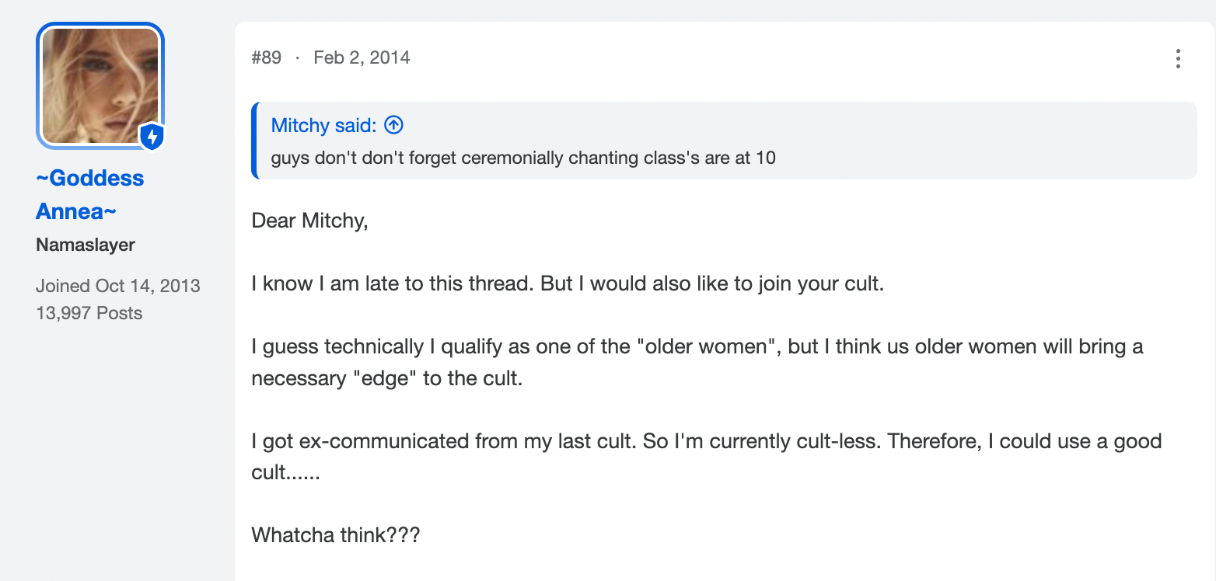This screenshot has width=1216, height=581.
Task: Click the Feb 2, 2014 post date
Action: [362, 57]
